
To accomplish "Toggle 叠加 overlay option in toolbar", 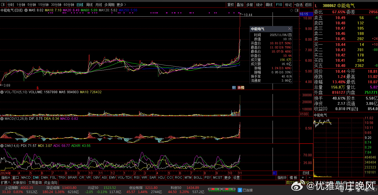I will pyautogui.click(x=240, y=5).
